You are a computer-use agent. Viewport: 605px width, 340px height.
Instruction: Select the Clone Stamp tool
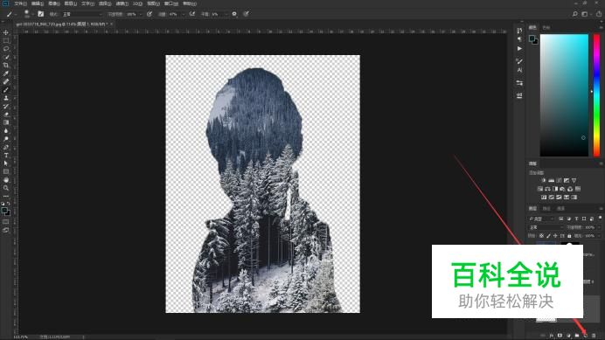(x=6, y=98)
